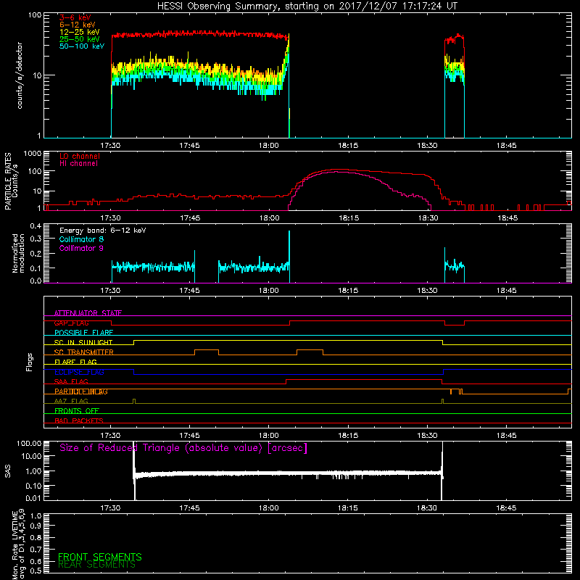Click the FLARE_FLAG label
This screenshot has height=580, width=580.
coord(75,362)
